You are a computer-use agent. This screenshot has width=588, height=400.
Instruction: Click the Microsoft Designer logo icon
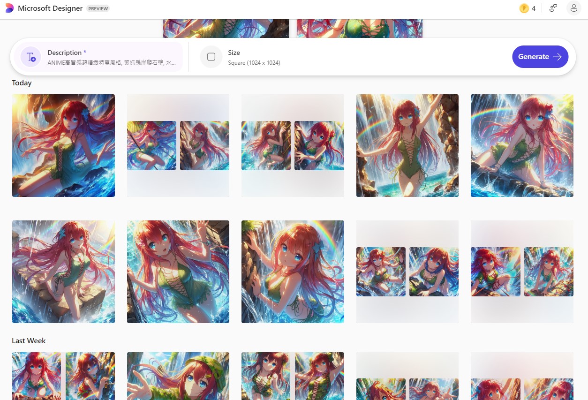(9, 8)
